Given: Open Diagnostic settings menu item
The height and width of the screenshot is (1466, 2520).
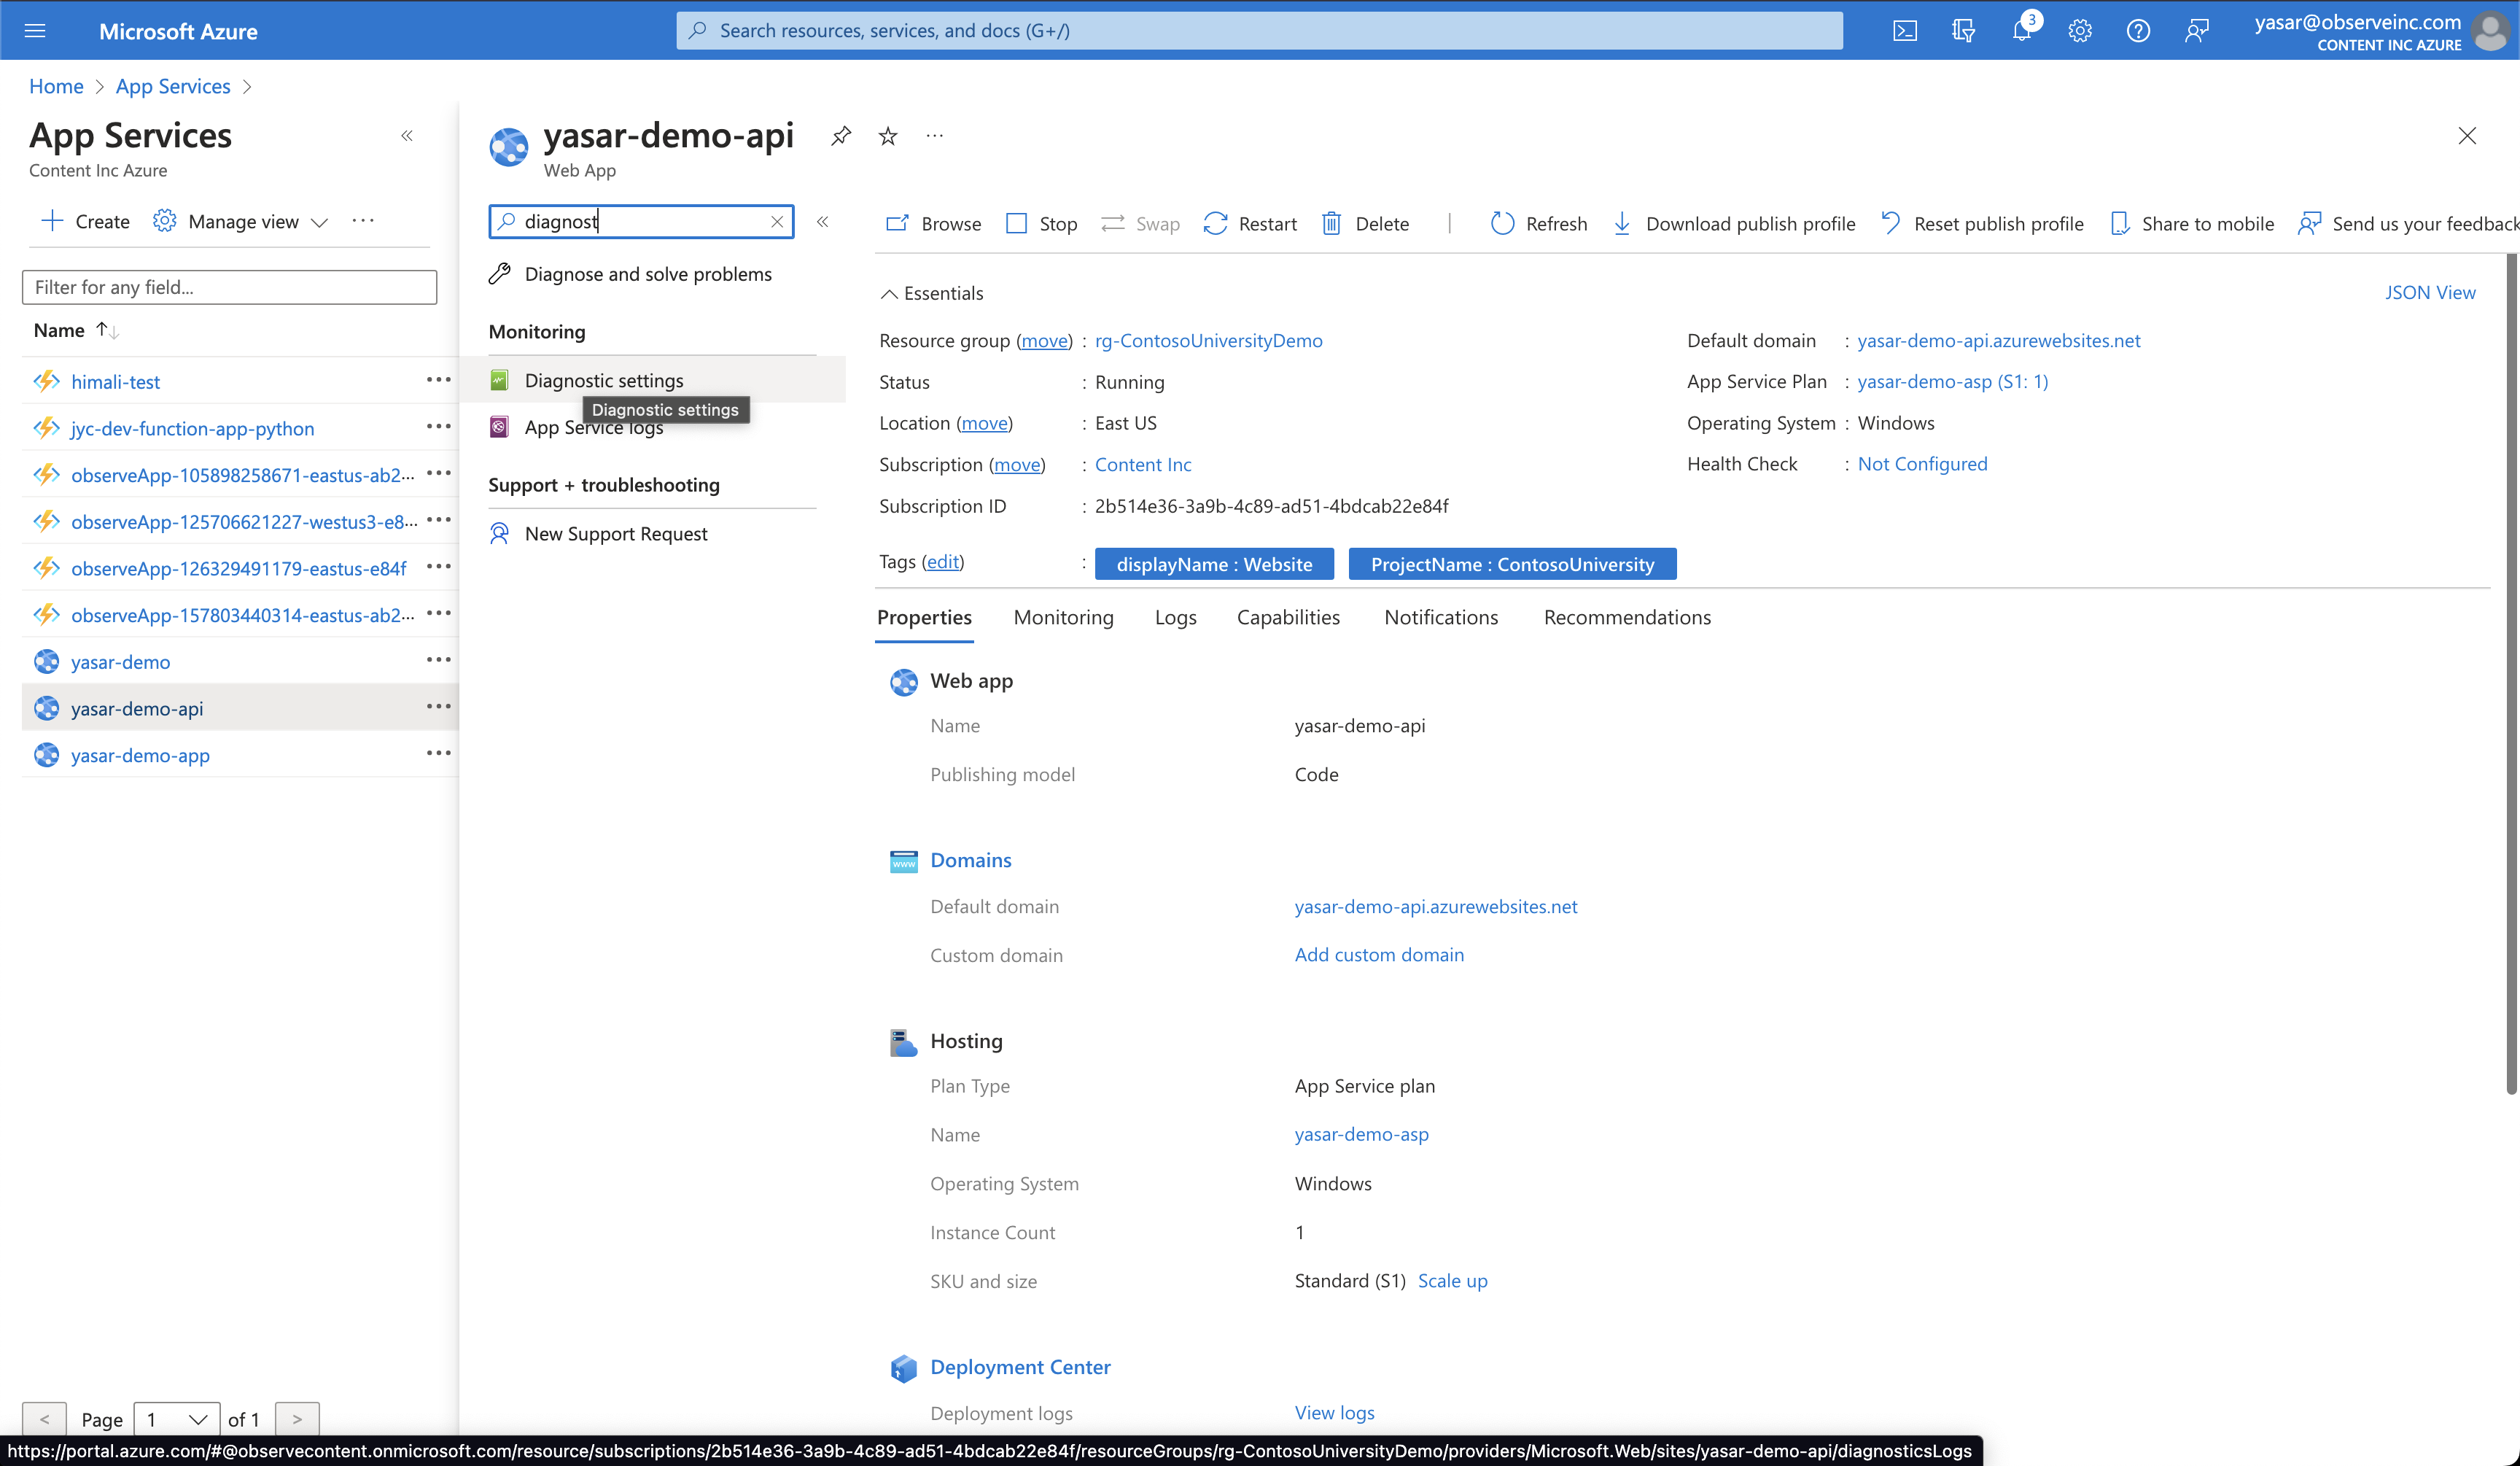Looking at the screenshot, I should pos(604,380).
